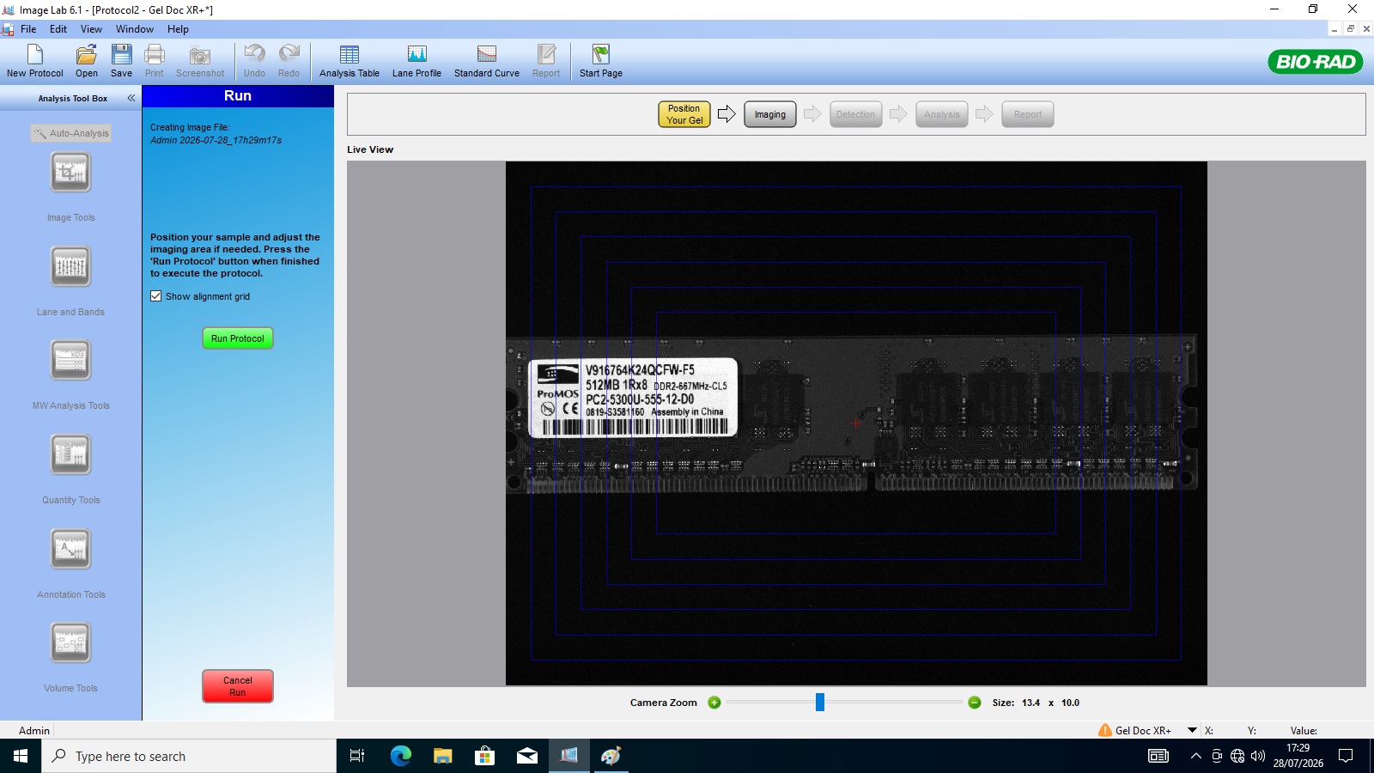
Task: Open Lane and Bands tools
Action: [x=70, y=267]
